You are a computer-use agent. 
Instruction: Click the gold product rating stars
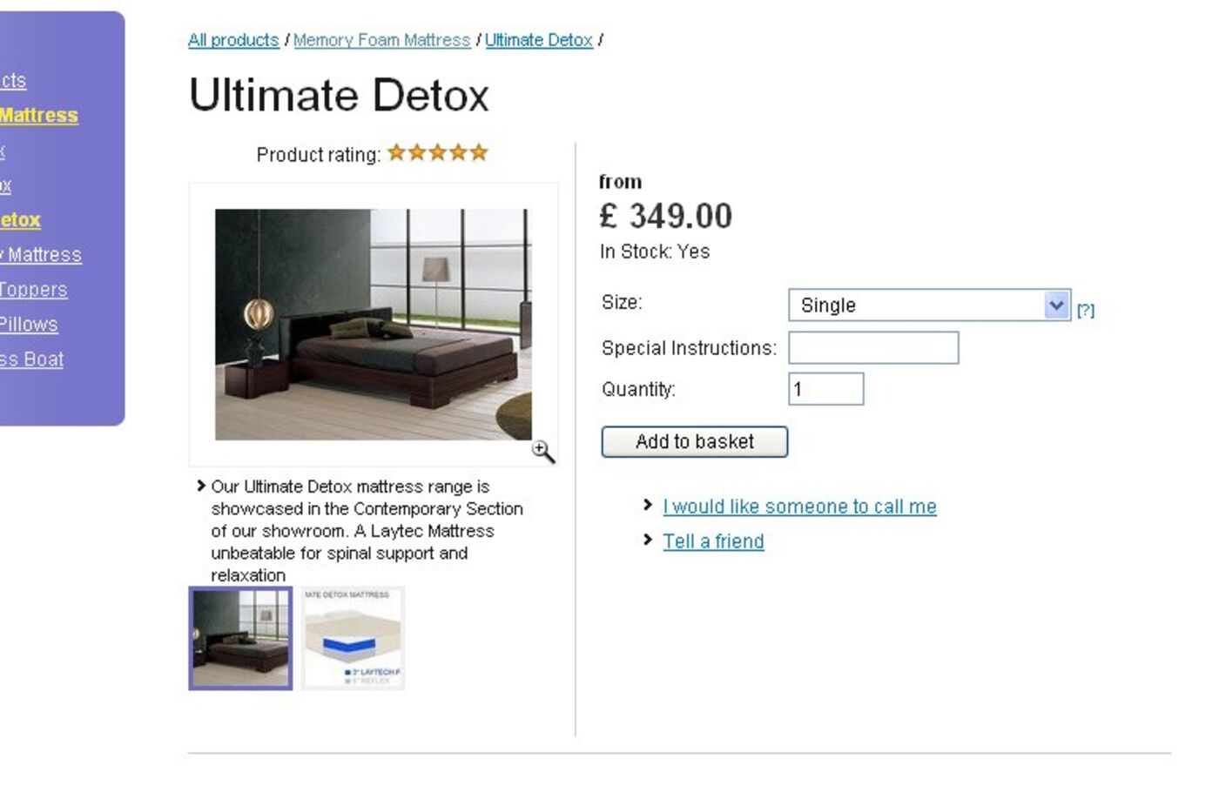pos(438,153)
